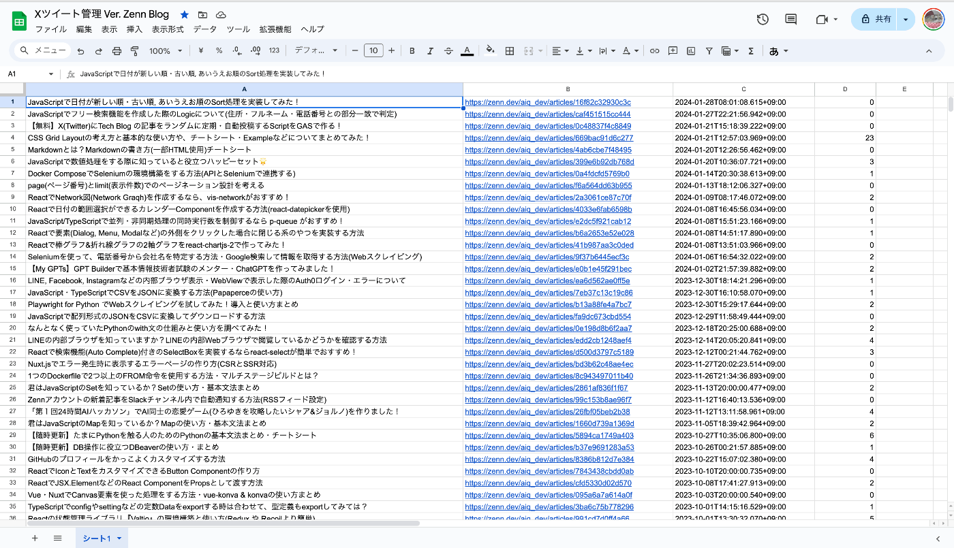Open the 編集 menu

84,29
